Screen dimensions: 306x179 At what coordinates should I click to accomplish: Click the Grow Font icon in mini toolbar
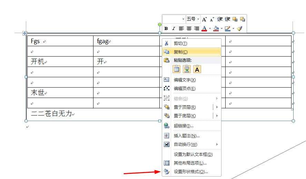click(x=204, y=19)
